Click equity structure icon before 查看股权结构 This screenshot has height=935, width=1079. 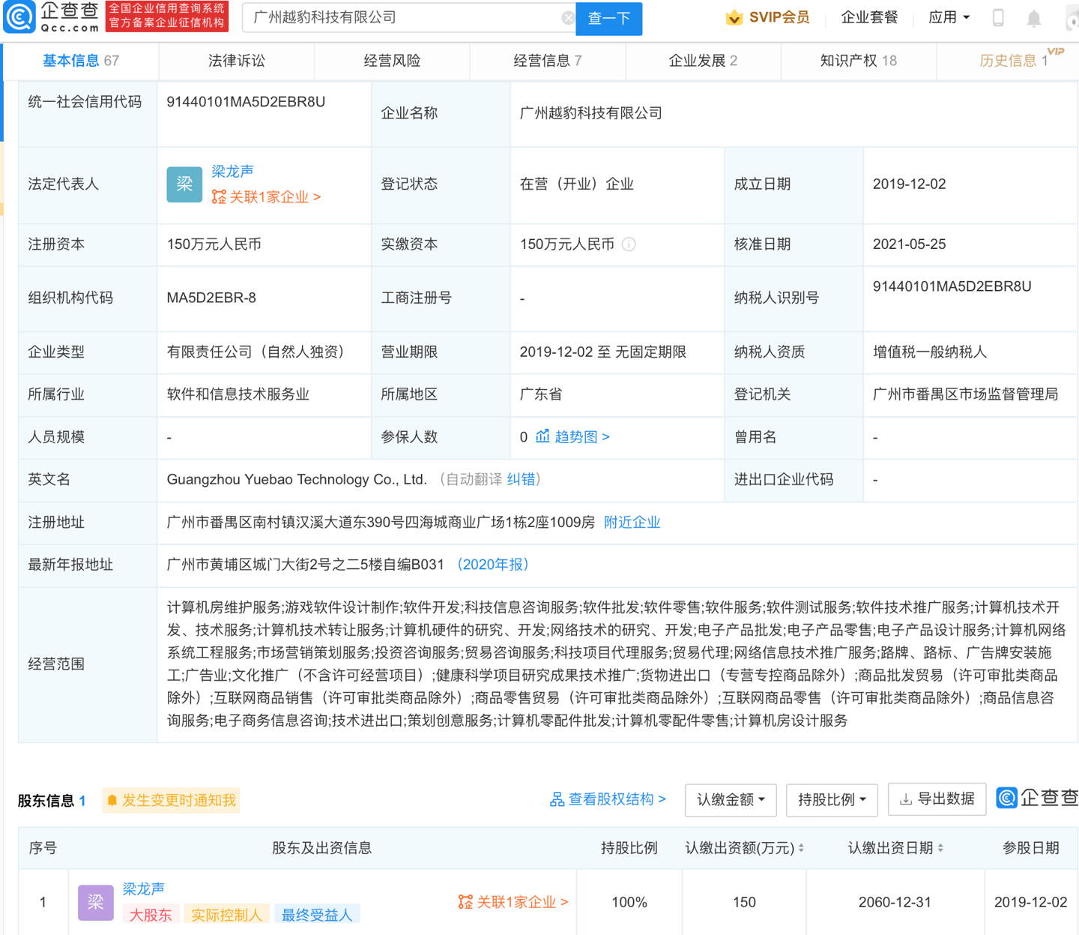556,799
